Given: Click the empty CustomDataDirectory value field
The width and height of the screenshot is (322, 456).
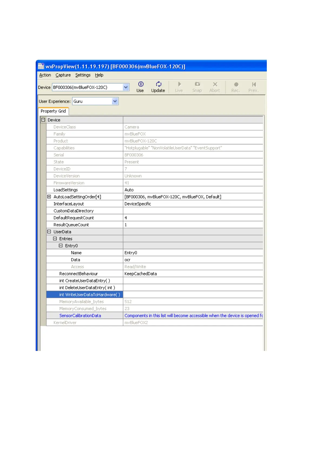Looking at the screenshot, I should point(193,211).
